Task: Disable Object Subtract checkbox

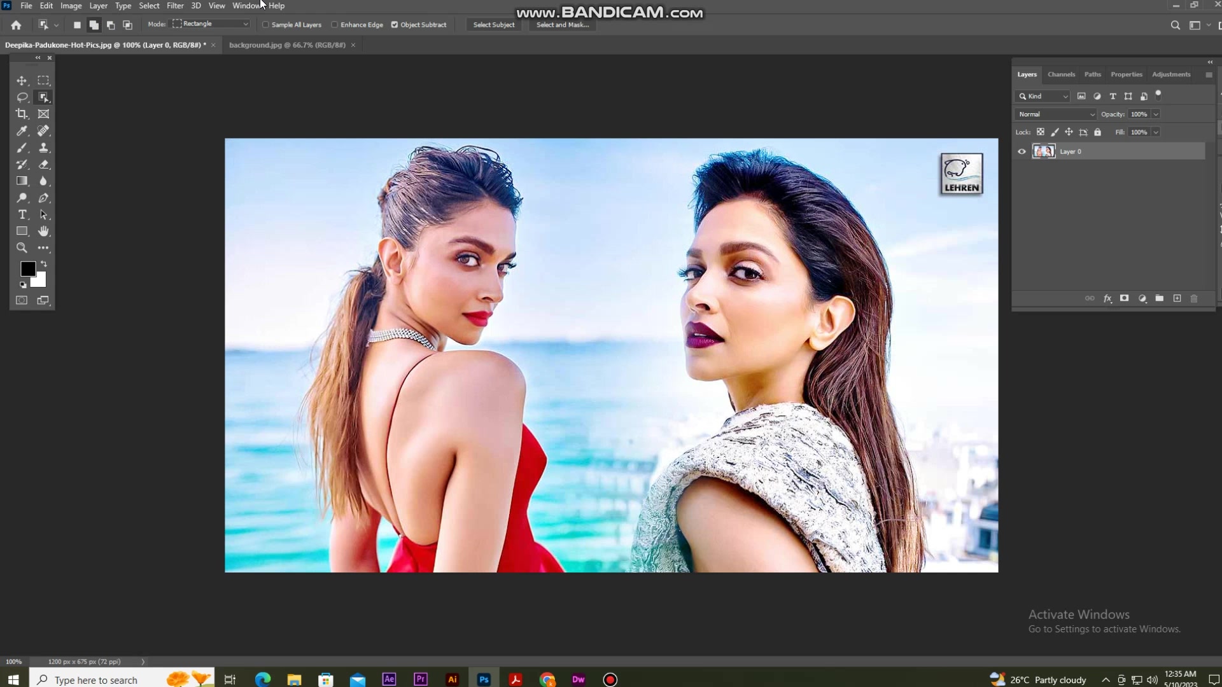Action: coord(395,25)
